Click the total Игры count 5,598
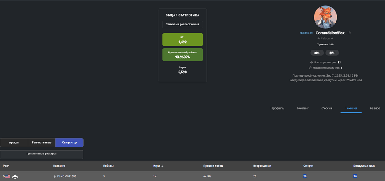Image resolution: width=385 pixels, height=181 pixels. (182, 72)
